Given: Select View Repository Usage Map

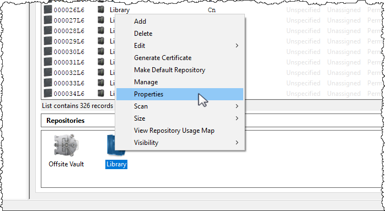Looking at the screenshot, I should point(180,131).
